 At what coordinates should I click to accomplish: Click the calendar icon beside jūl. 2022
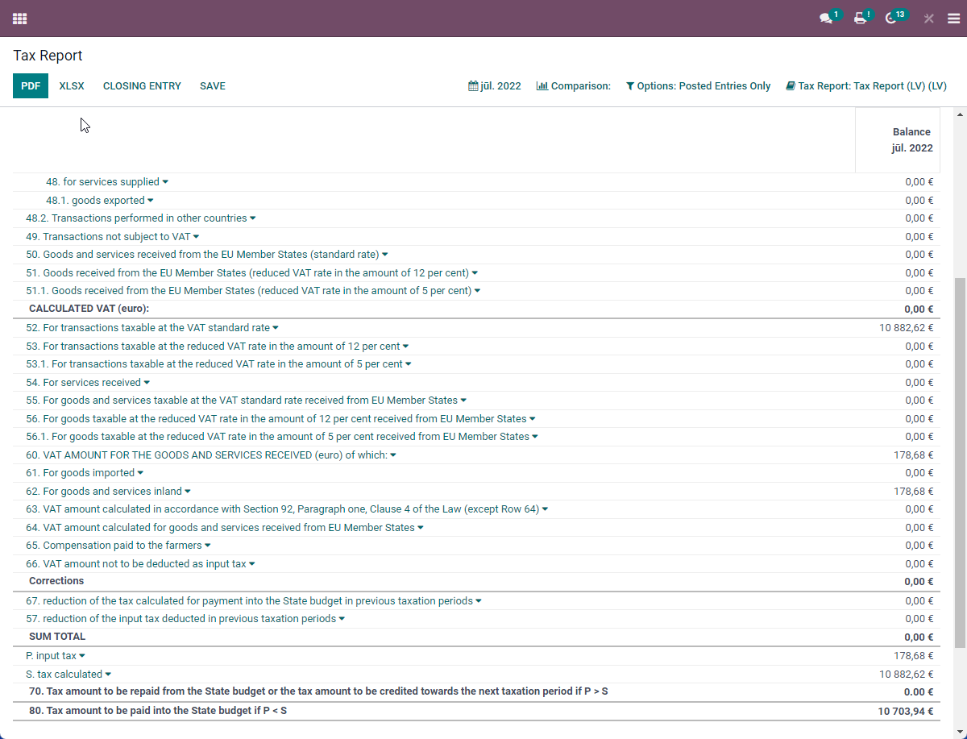[472, 85]
